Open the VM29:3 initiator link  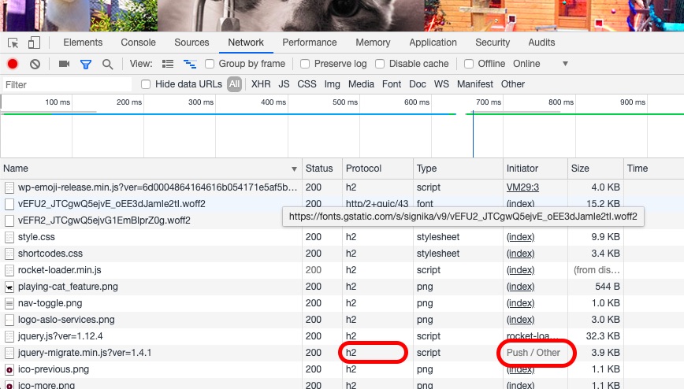click(x=522, y=187)
